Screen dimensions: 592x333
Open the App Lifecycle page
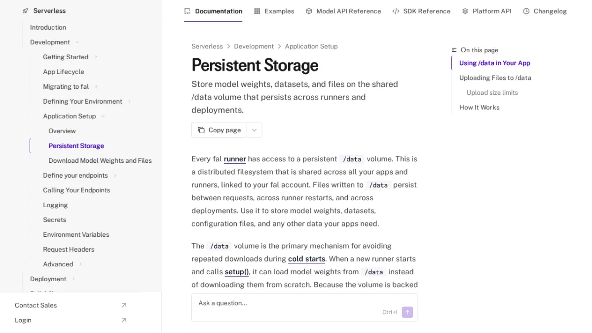[x=64, y=72]
